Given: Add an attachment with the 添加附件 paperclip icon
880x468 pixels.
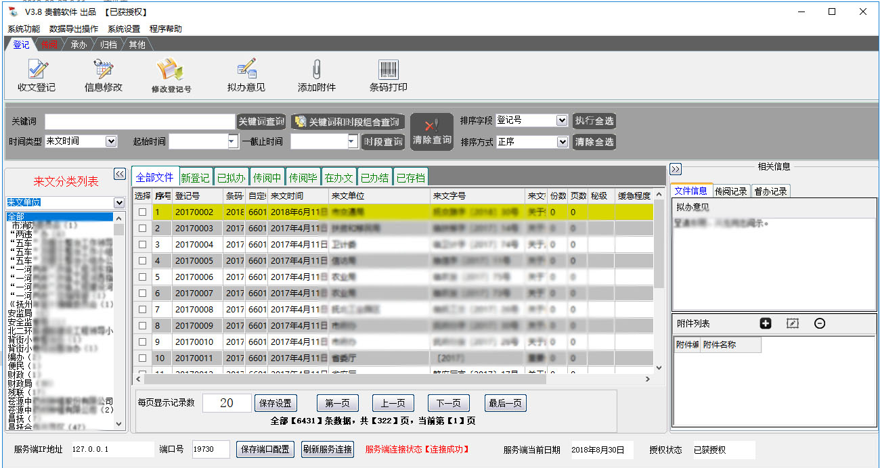Looking at the screenshot, I should click(x=315, y=74).
